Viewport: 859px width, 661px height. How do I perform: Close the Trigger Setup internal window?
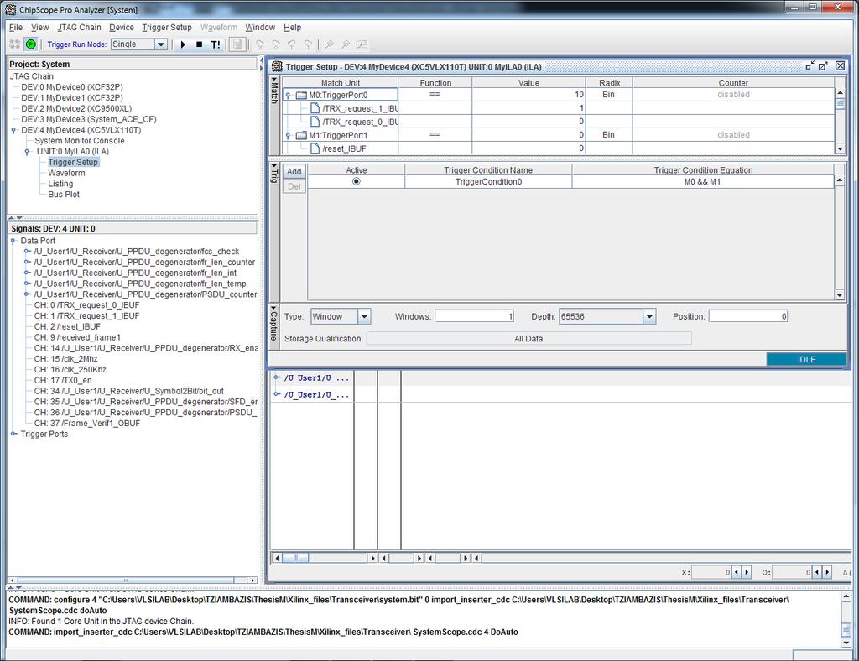click(840, 65)
